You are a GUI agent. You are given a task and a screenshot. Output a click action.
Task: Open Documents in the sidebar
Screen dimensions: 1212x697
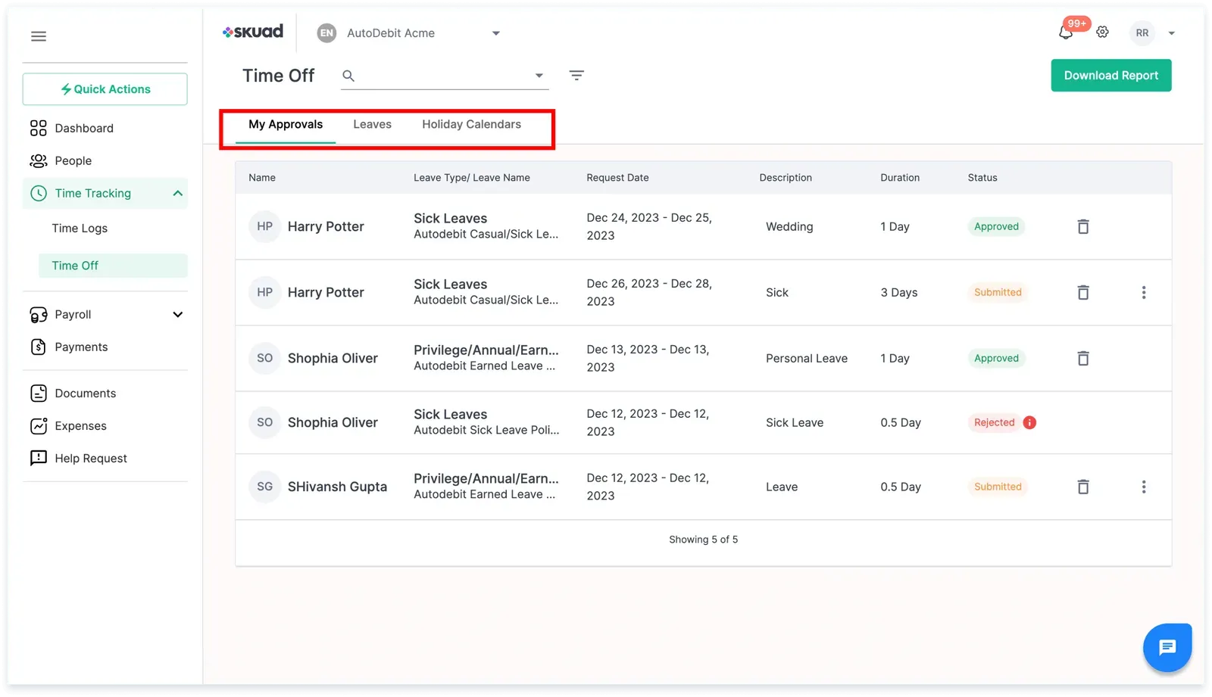(x=85, y=393)
